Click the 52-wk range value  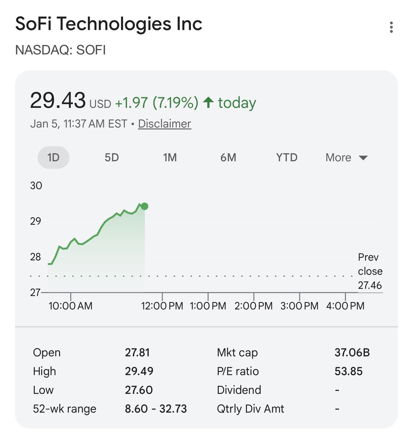click(x=156, y=409)
